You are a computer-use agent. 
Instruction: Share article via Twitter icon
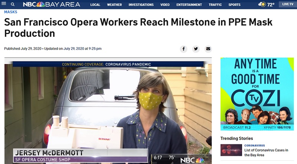click(196, 49)
